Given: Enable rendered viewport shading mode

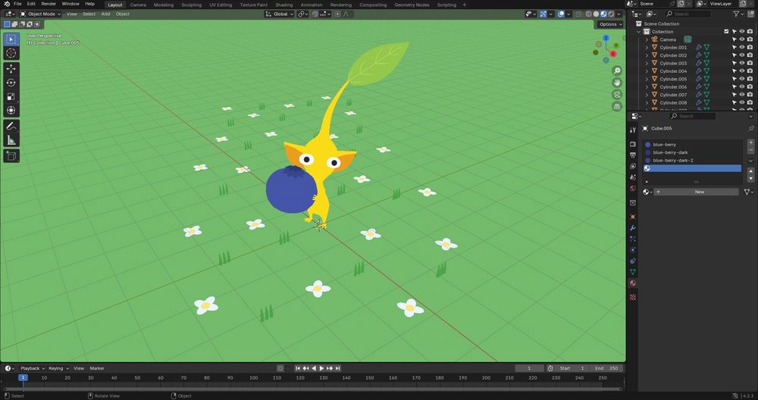Looking at the screenshot, I should point(611,14).
